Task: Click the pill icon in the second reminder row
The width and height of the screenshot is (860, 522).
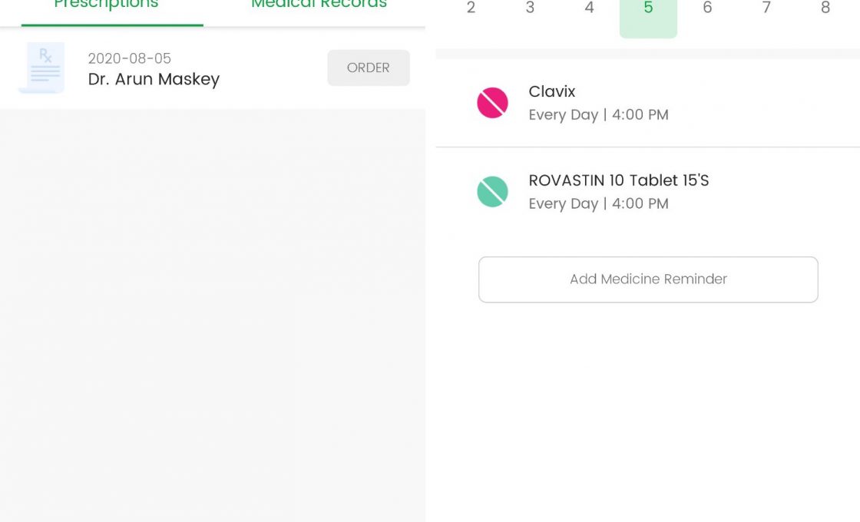Action: point(492,191)
